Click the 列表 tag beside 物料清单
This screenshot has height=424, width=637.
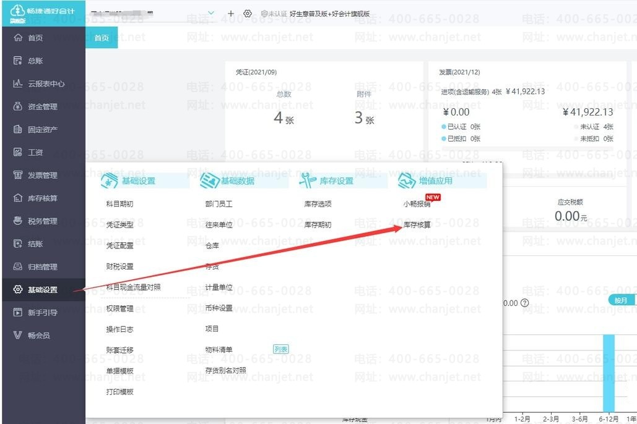[x=280, y=349]
